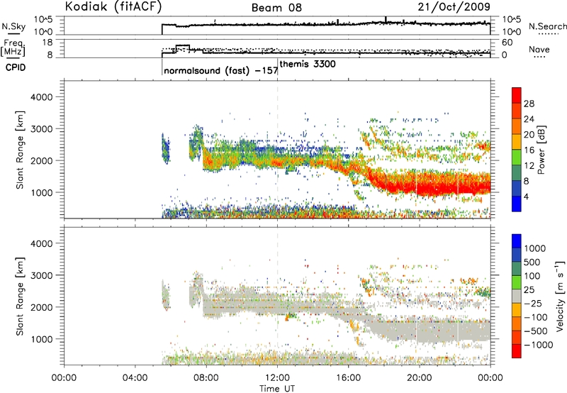This screenshot has height=393, width=567.
Task: Click the gray velocity band near 20:00 in the velocity panel
Action: [420, 330]
